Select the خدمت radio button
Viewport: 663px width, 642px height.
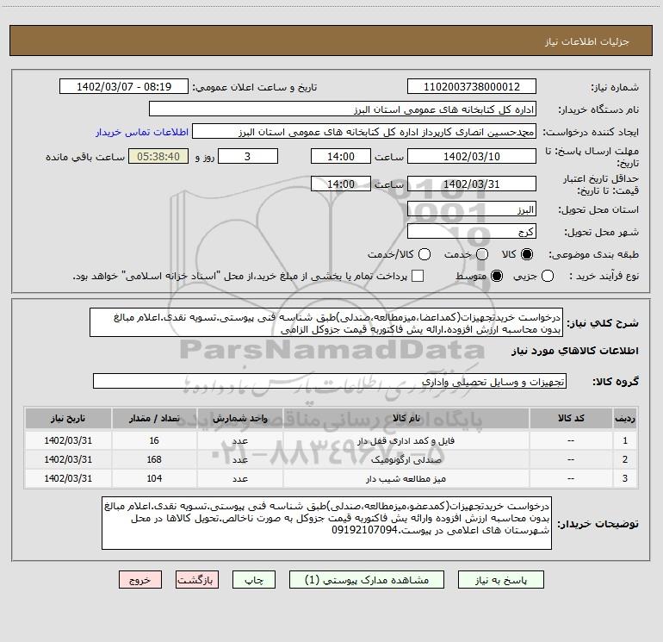[x=482, y=254]
